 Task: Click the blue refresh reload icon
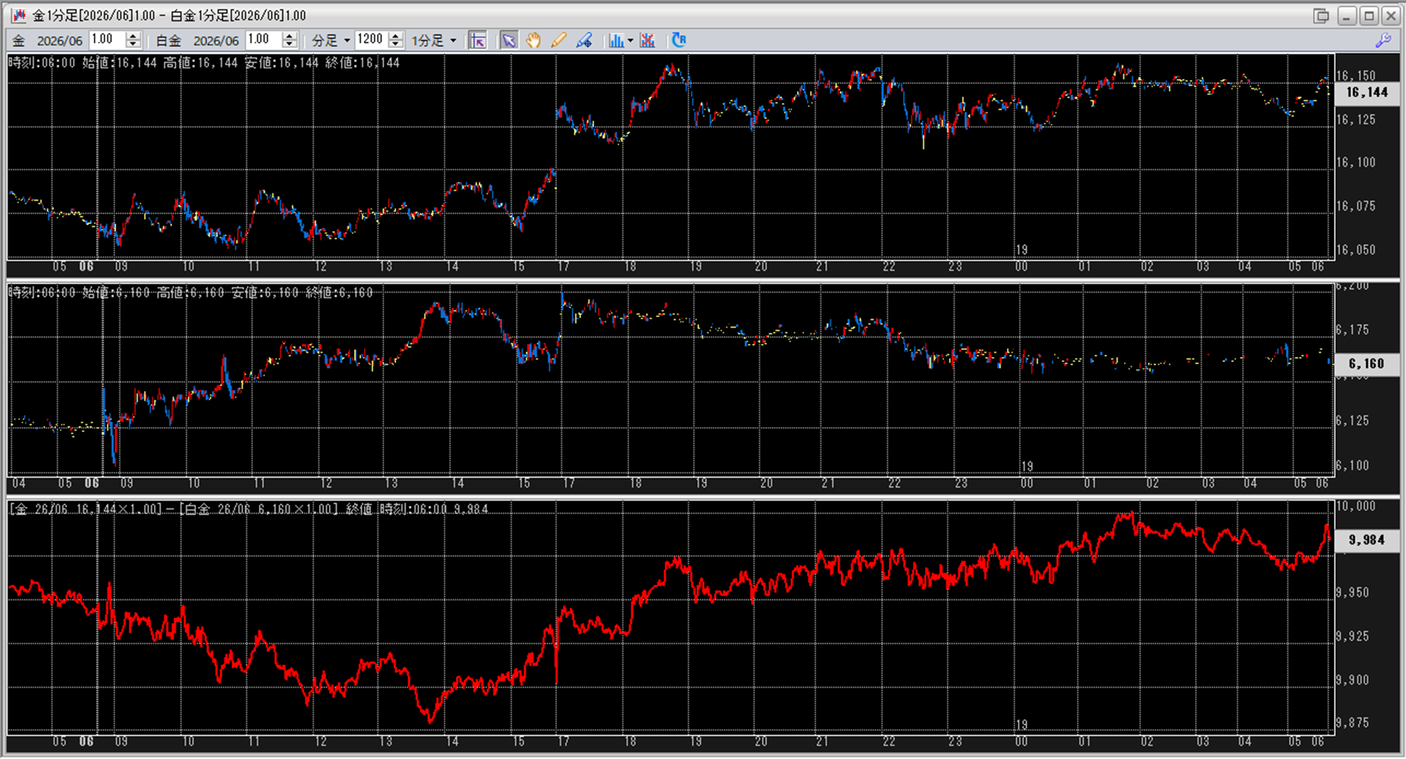coord(678,41)
